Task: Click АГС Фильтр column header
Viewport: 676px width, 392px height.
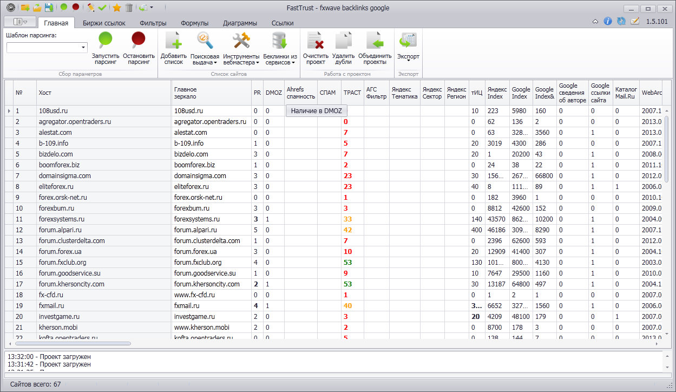Action: click(x=377, y=93)
